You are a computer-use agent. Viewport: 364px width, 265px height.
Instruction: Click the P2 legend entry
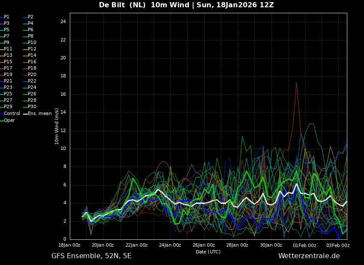pos(30,17)
